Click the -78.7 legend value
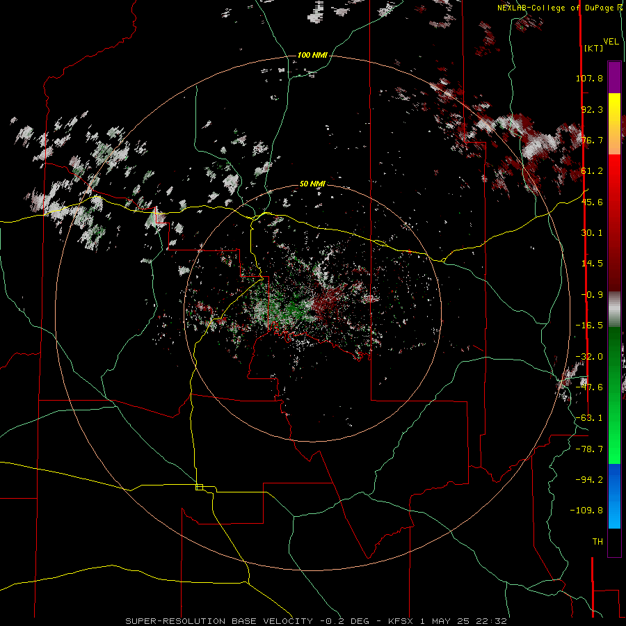Image resolution: width=626 pixels, height=626 pixels. (x=589, y=449)
